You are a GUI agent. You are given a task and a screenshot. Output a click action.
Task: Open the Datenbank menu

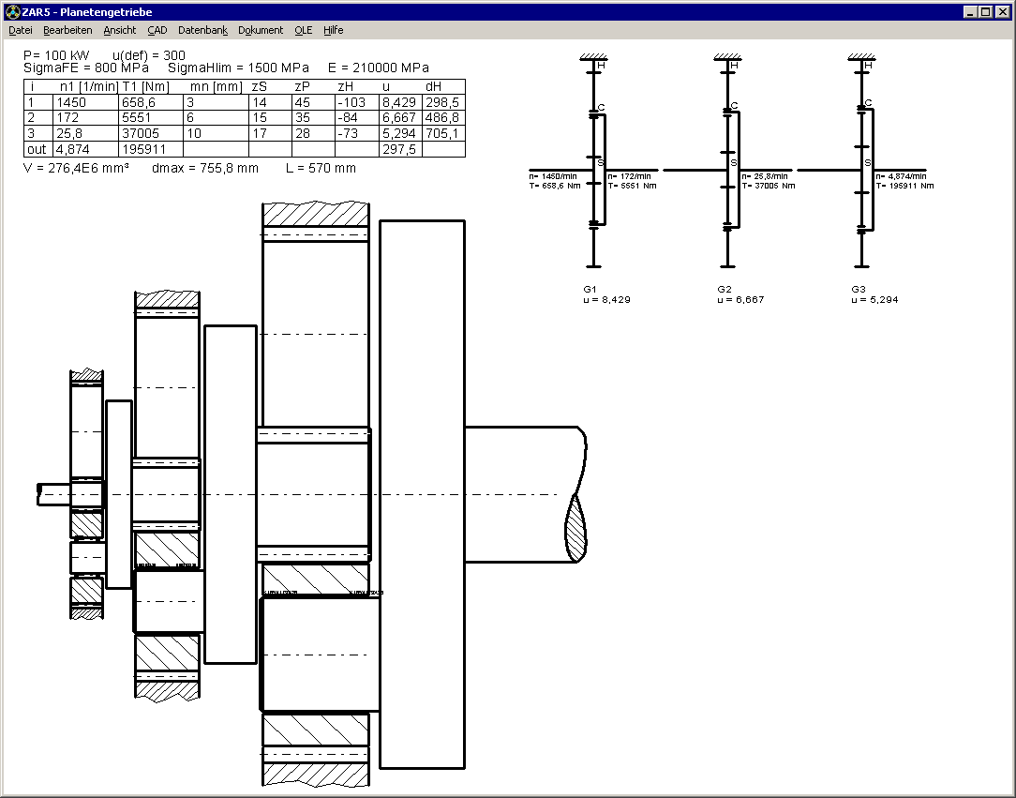pos(202,30)
